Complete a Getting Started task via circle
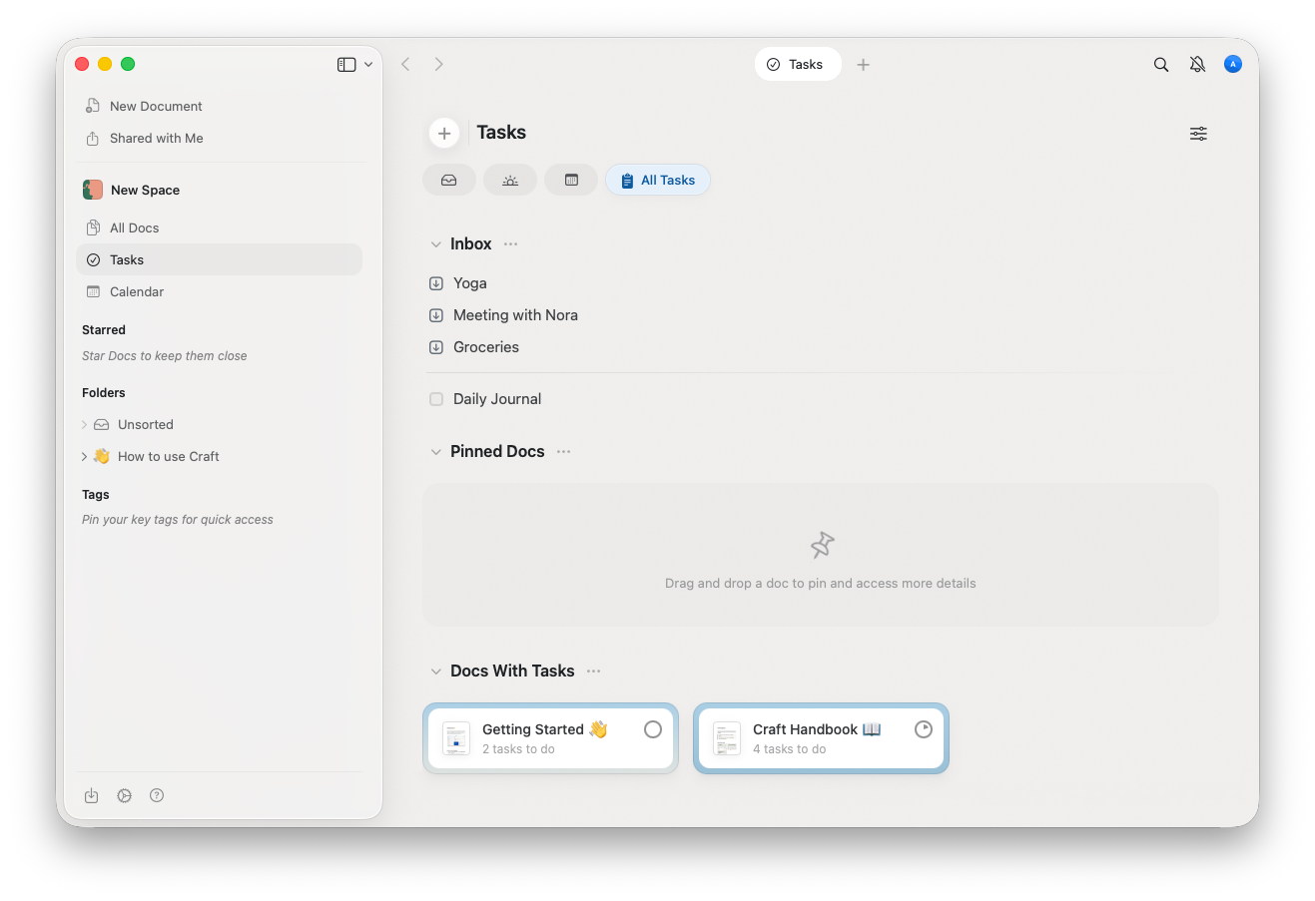1315x901 pixels. tap(653, 729)
